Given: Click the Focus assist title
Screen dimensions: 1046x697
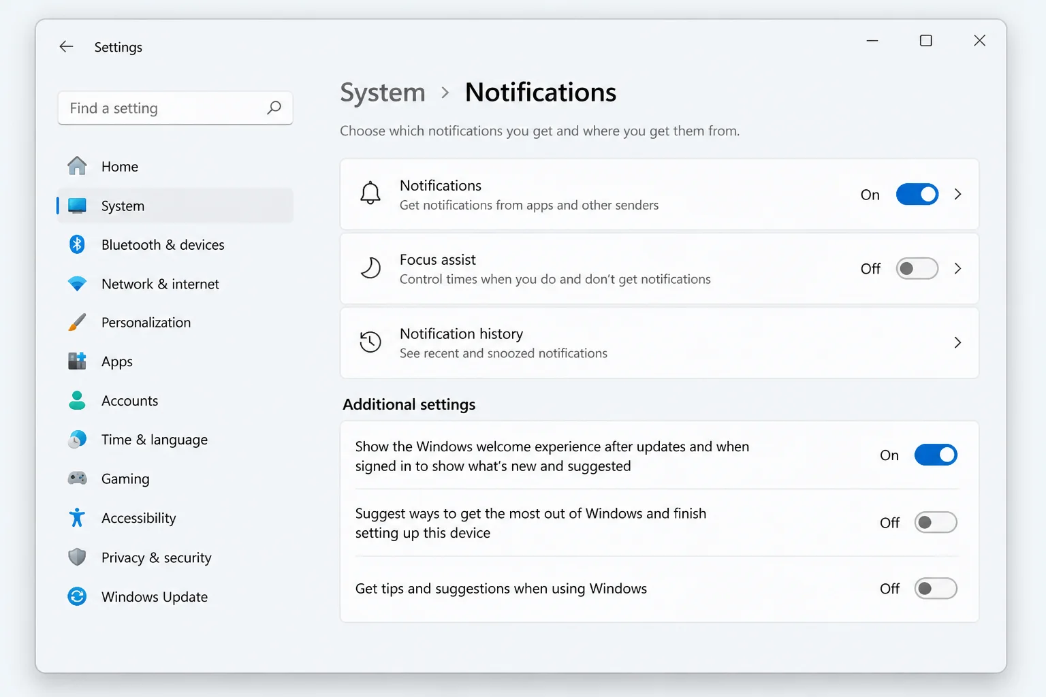Looking at the screenshot, I should (437, 259).
